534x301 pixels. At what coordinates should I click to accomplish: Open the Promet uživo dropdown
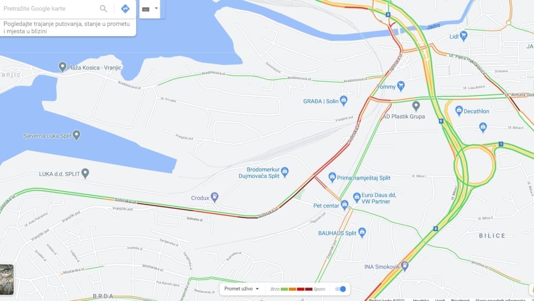coord(242,289)
